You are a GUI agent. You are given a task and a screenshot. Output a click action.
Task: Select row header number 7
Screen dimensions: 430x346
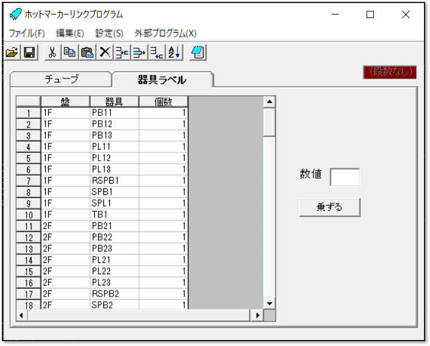tap(28, 181)
